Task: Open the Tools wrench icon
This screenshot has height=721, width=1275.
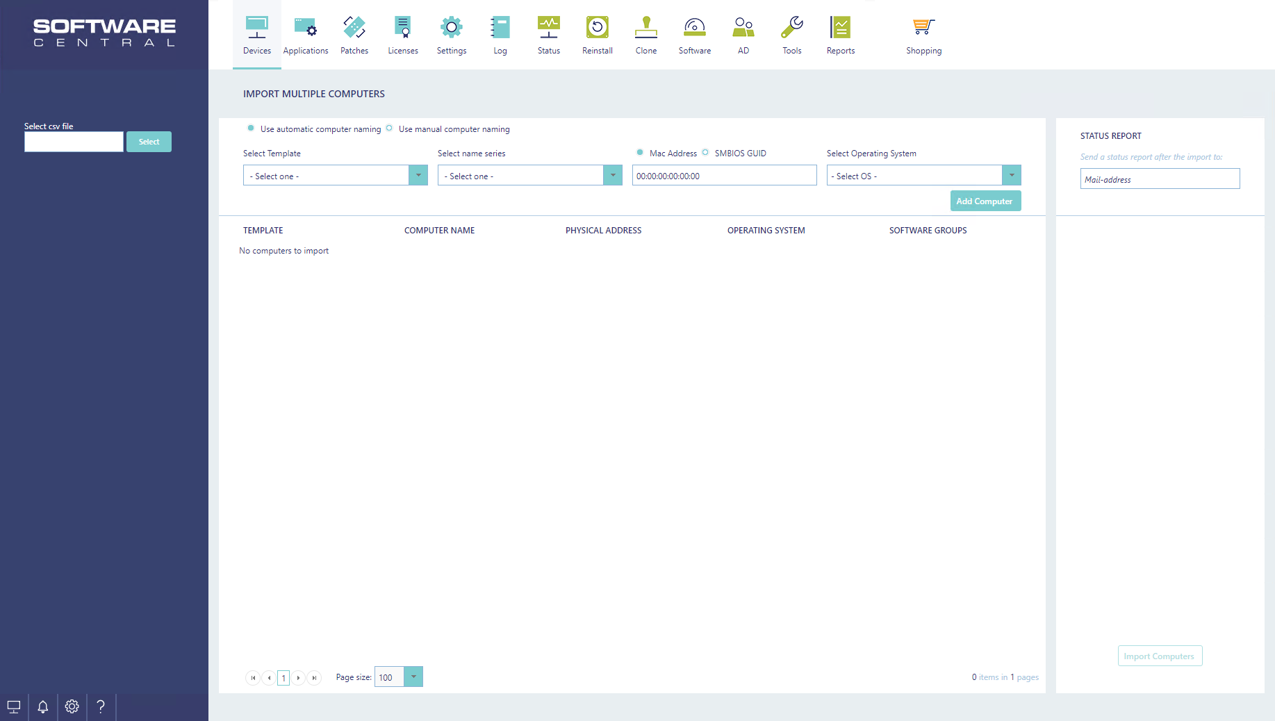Action: click(792, 28)
